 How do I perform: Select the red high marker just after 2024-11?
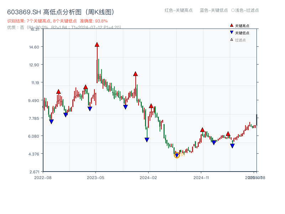pos(202,130)
